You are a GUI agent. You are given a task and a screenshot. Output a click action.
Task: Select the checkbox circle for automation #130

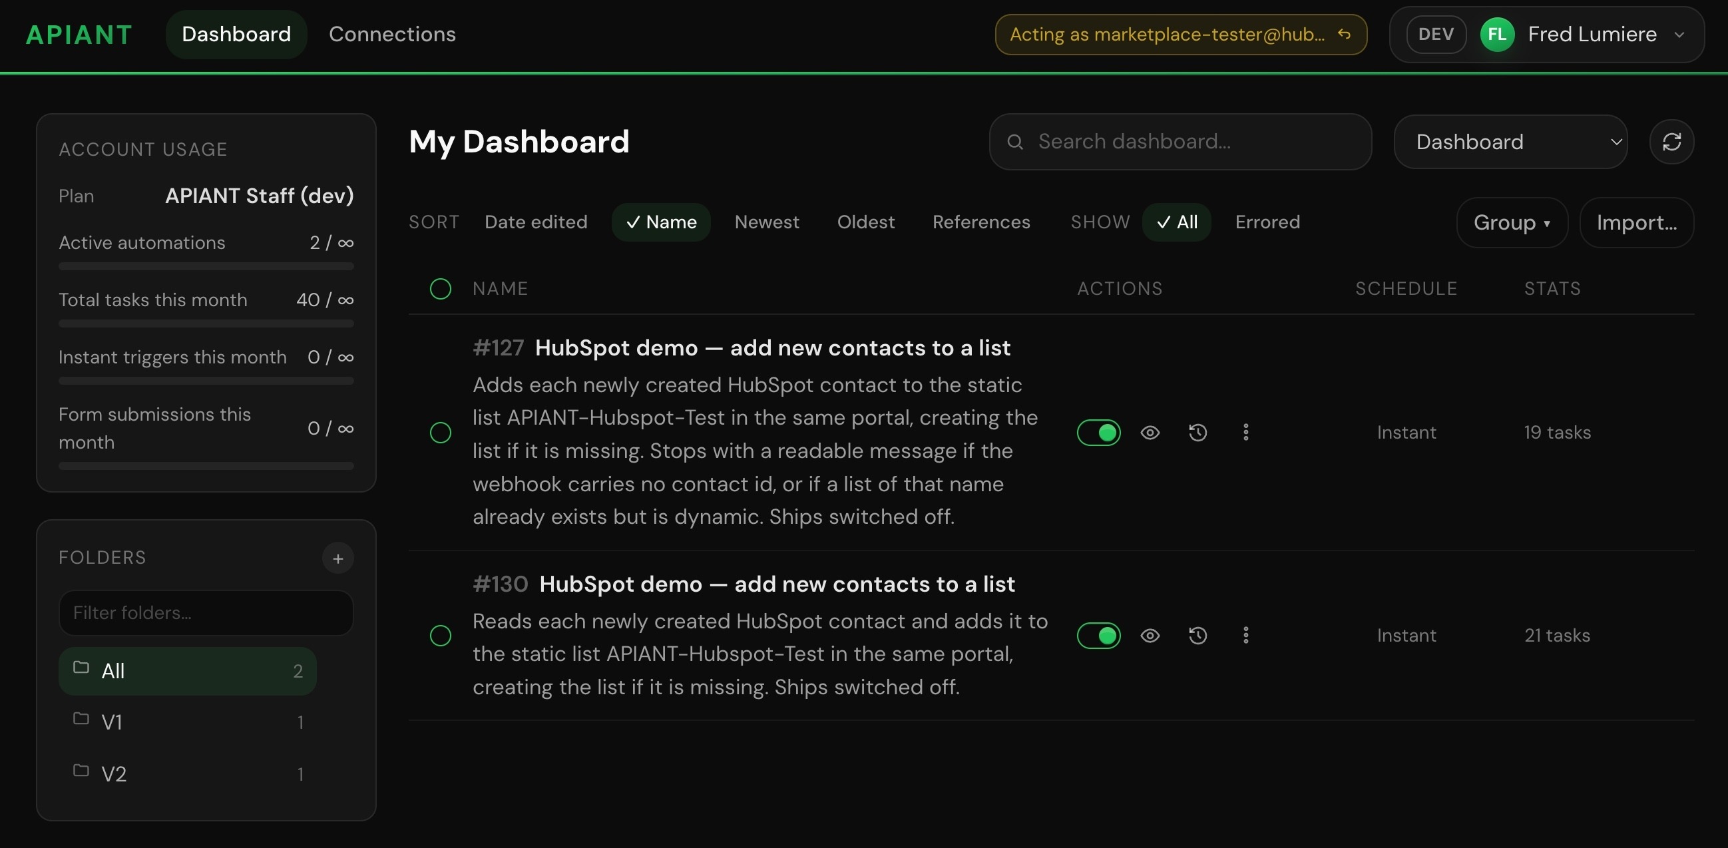440,635
